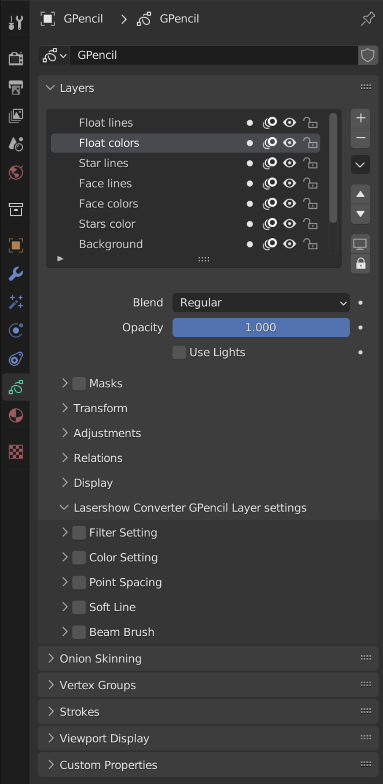The width and height of the screenshot is (383, 784).
Task: Enable the Use Lights checkbox
Action: 179,352
